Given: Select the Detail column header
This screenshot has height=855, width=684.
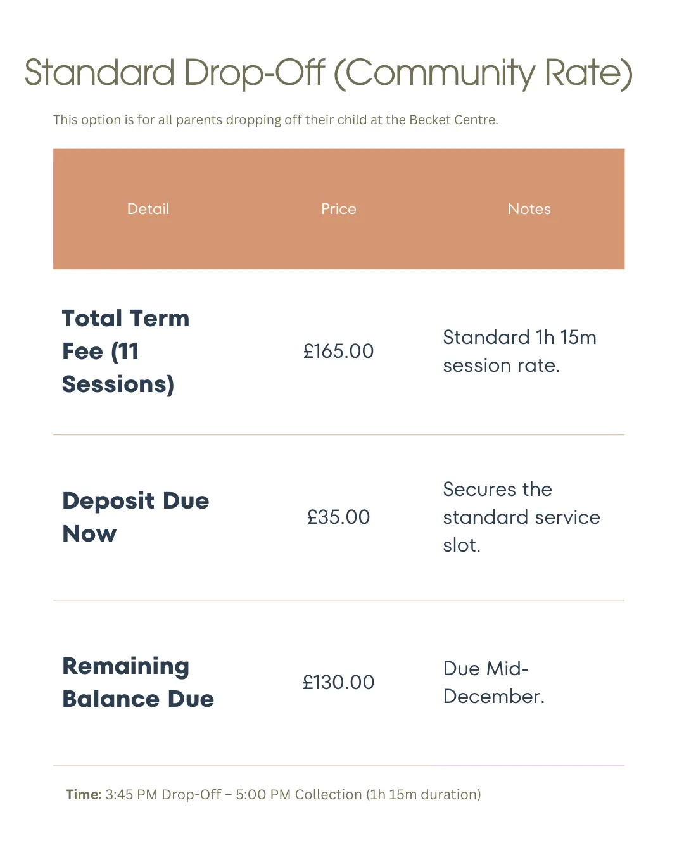Looking at the screenshot, I should click(148, 209).
